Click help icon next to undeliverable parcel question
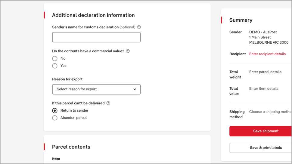The image size is (292, 164). click(108, 103)
